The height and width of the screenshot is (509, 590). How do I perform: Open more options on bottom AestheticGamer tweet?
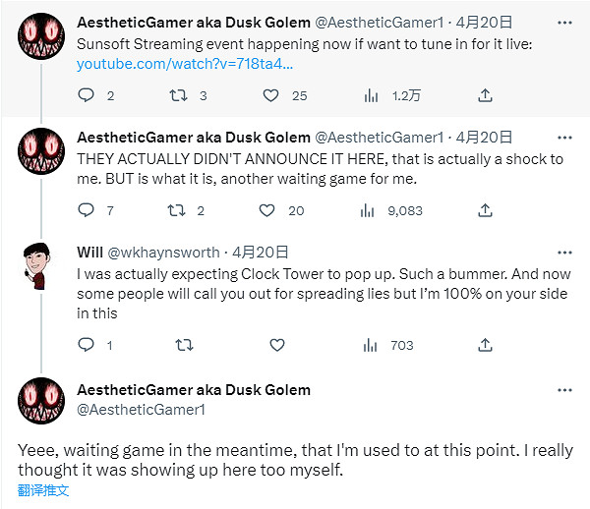(x=565, y=390)
